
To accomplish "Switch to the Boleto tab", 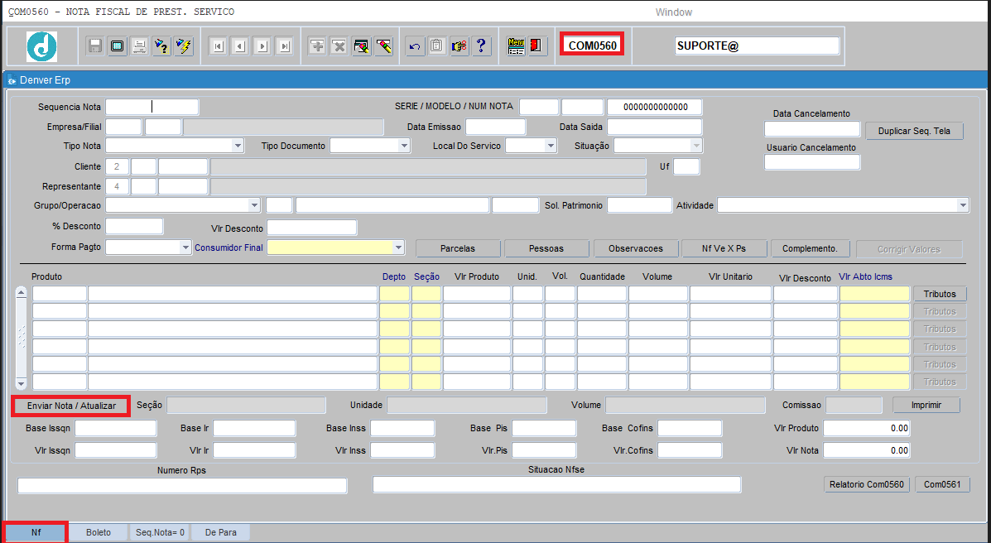I will tap(98, 532).
